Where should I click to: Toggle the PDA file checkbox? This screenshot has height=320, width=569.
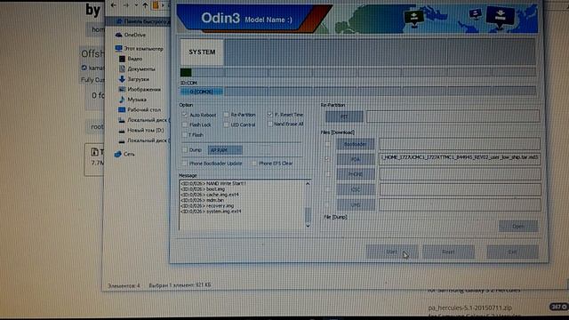(x=327, y=159)
